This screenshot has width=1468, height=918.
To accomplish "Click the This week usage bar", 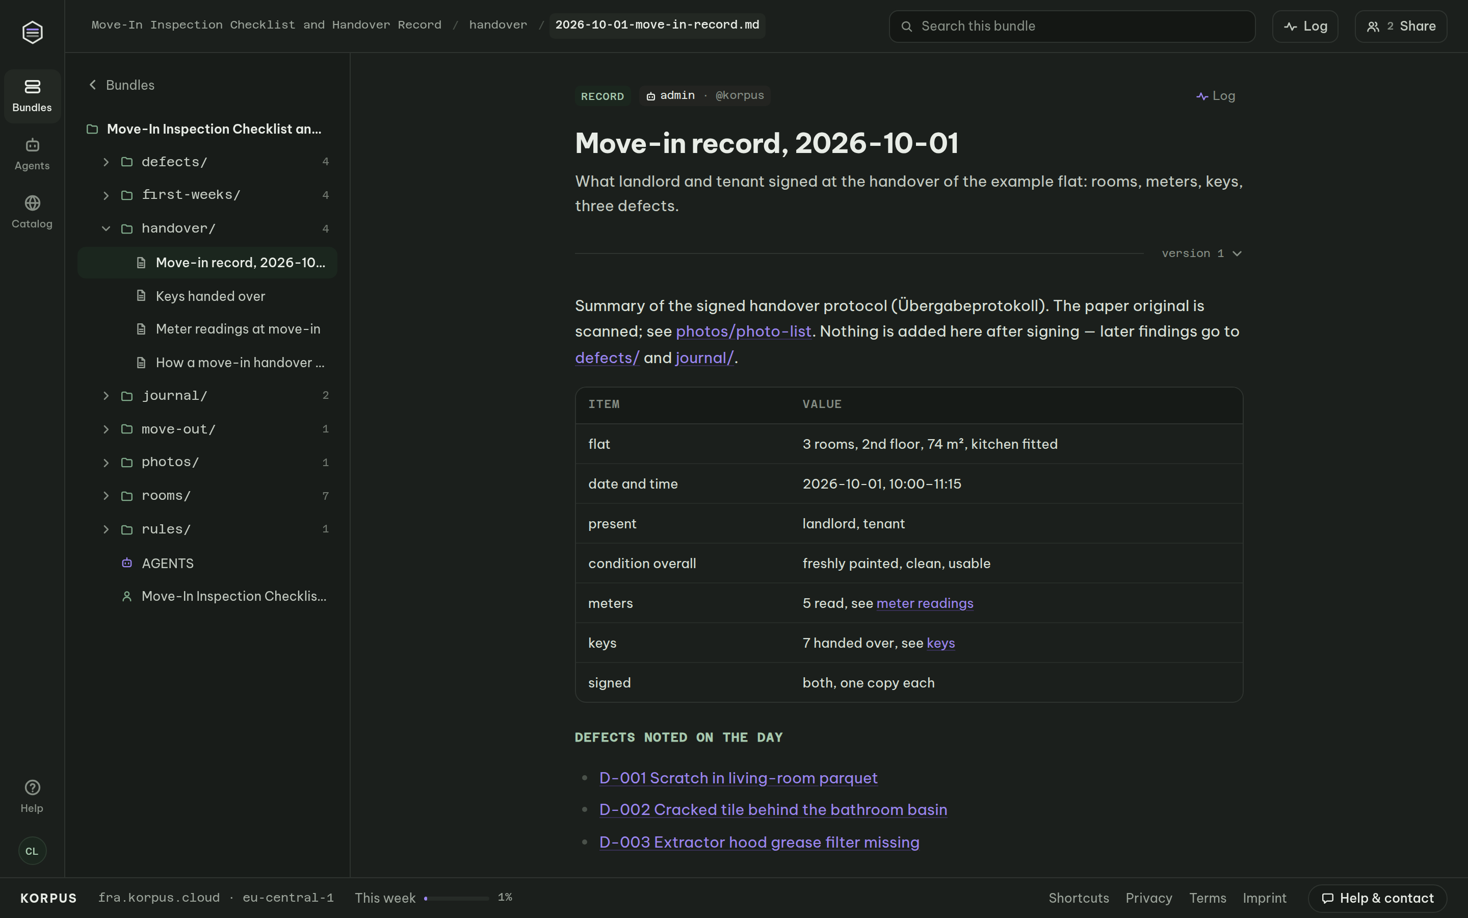I will [x=457, y=898].
